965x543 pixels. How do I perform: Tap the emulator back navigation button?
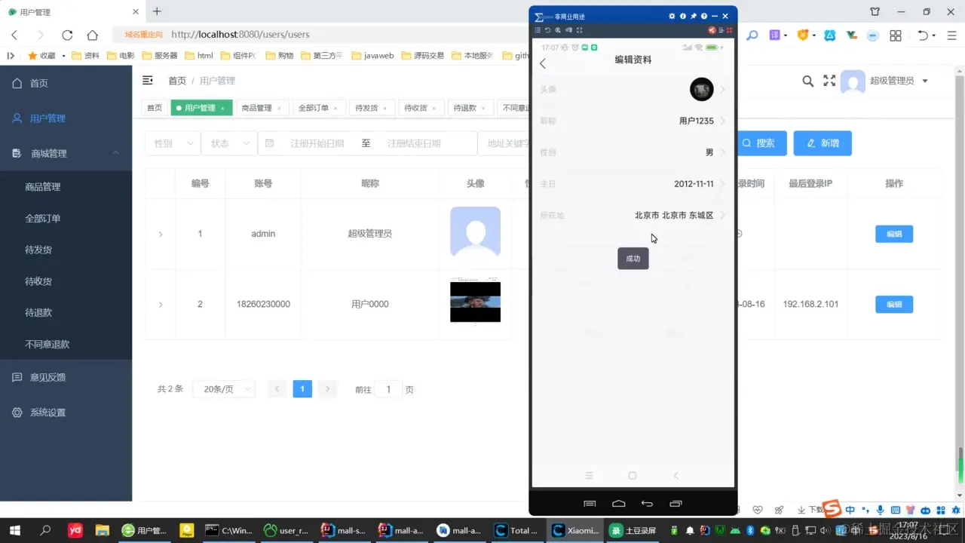(x=647, y=504)
